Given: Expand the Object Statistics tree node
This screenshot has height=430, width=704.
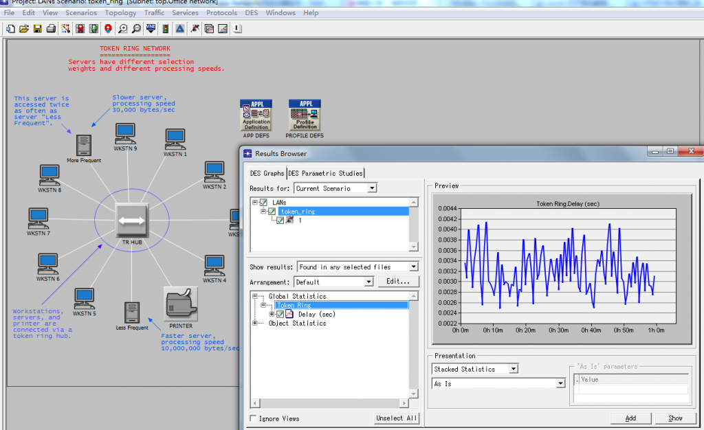Looking at the screenshot, I should (x=256, y=323).
